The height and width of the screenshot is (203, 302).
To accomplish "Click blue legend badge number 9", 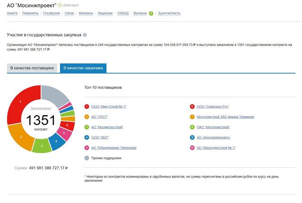I will (192, 137).
